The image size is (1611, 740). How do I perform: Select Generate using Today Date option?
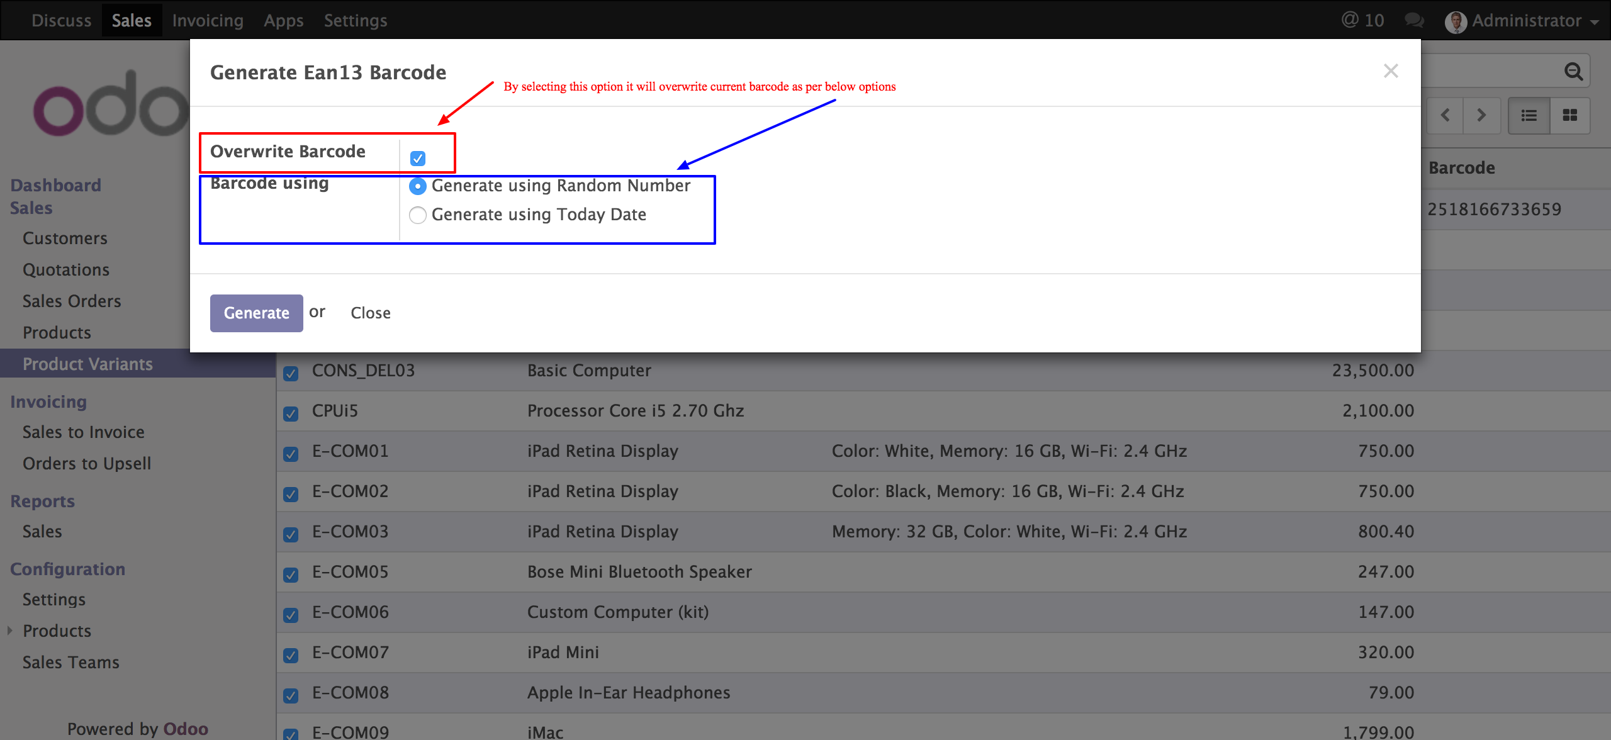(x=418, y=215)
